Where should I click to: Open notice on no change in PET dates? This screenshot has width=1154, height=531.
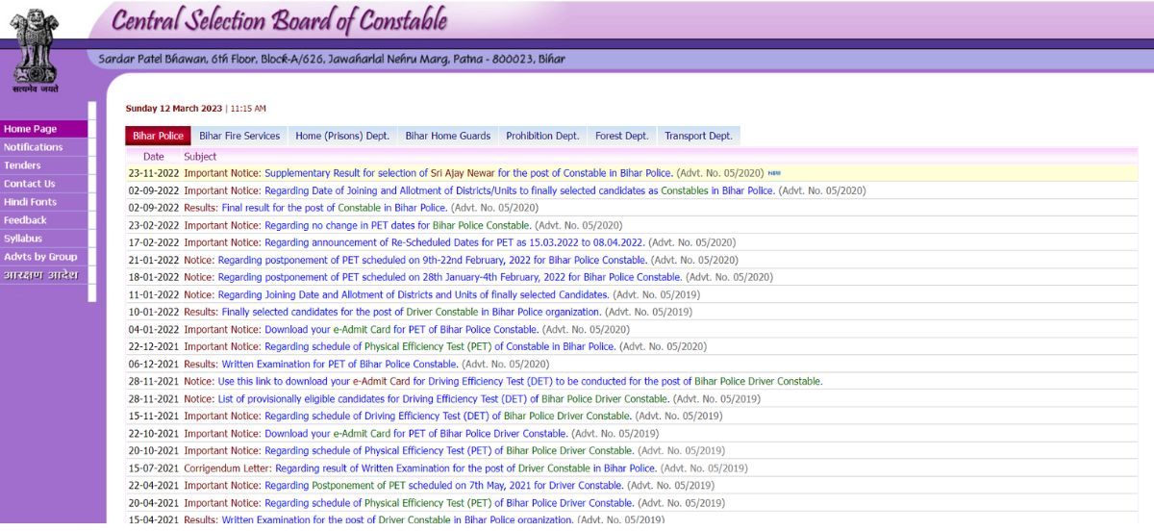(x=397, y=225)
